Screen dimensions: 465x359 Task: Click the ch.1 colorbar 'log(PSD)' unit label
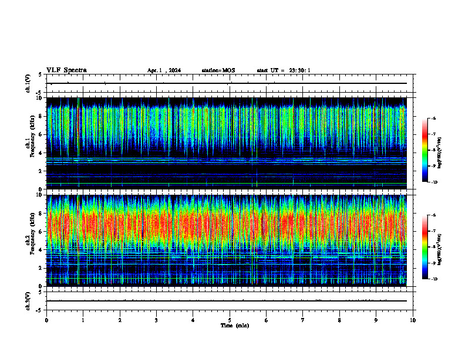(x=440, y=153)
